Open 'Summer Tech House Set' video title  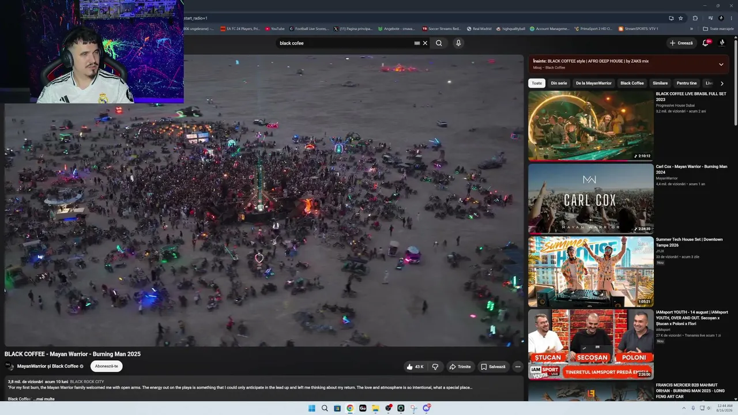[689, 242]
